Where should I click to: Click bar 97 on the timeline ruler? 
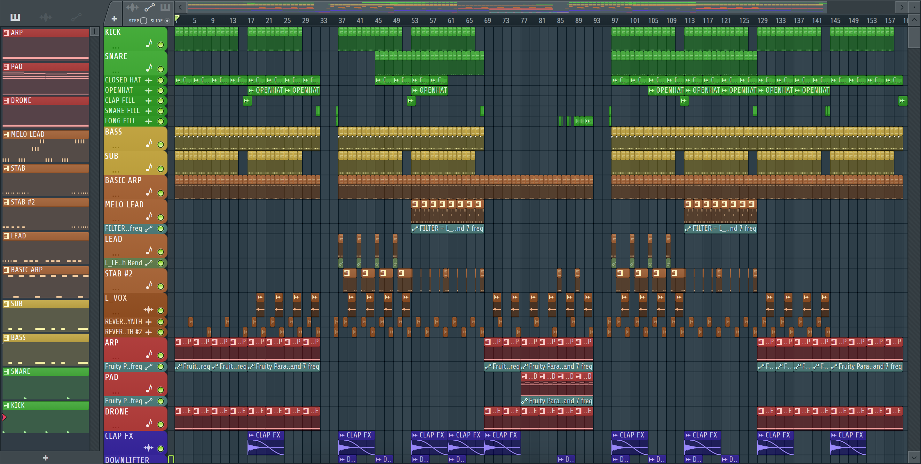click(615, 21)
